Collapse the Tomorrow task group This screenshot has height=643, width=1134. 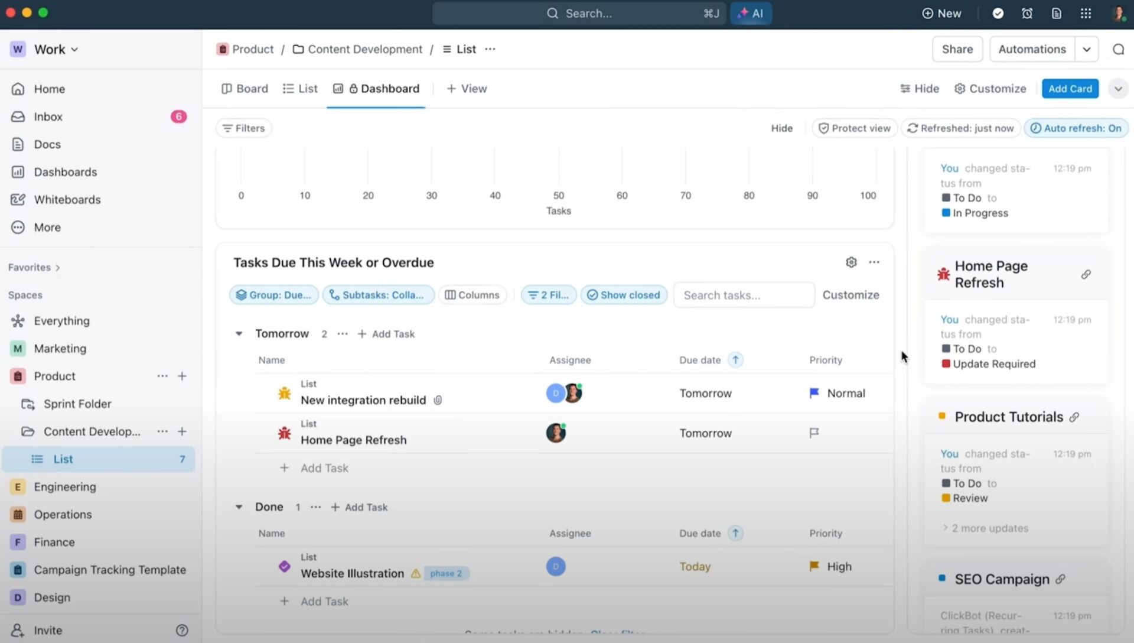click(x=239, y=334)
